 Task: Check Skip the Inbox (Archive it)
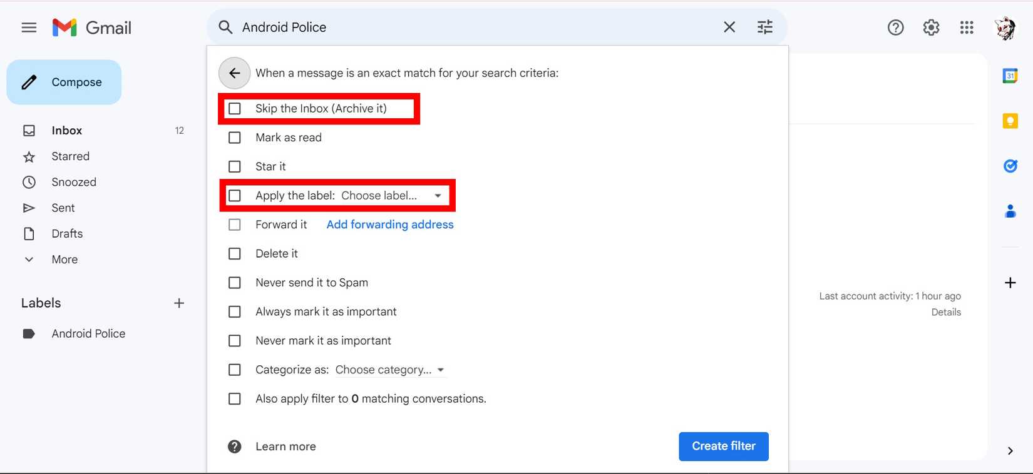tap(235, 109)
